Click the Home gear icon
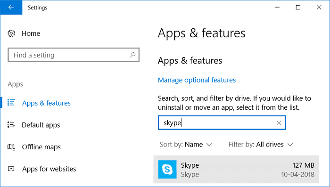Viewport: 330px width, 187px height. 11,33
